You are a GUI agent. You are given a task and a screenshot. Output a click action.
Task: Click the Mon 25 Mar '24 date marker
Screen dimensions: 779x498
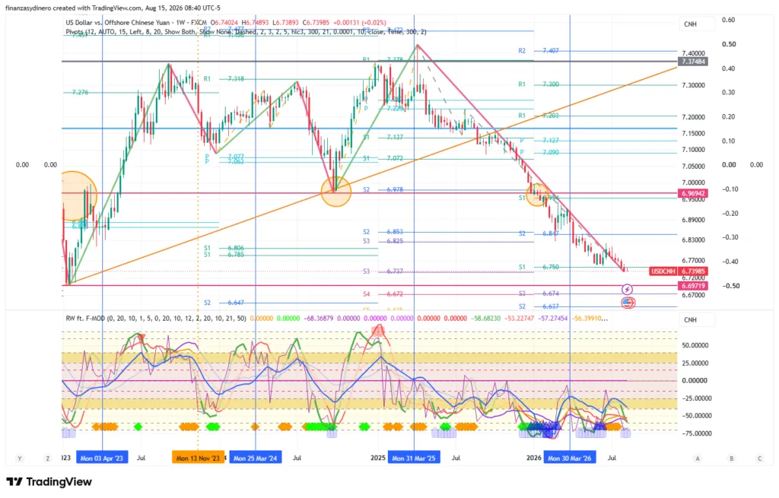256,458
